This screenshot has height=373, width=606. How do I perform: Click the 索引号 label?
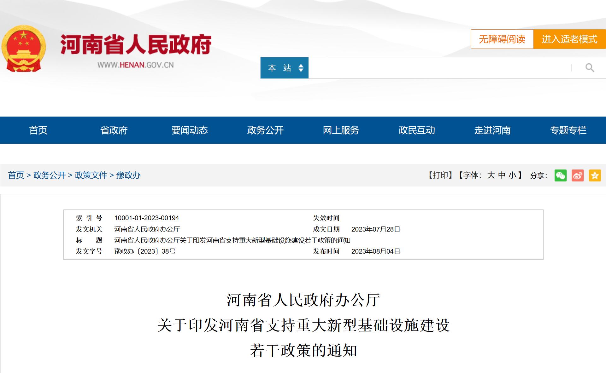pos(89,218)
